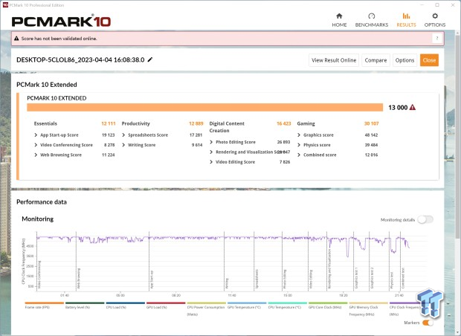The height and width of the screenshot is (336, 461).
Task: Expand Combined score details
Action: pos(299,155)
